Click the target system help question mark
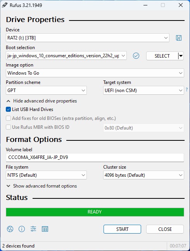190x251 pixels. [x=187, y=89]
